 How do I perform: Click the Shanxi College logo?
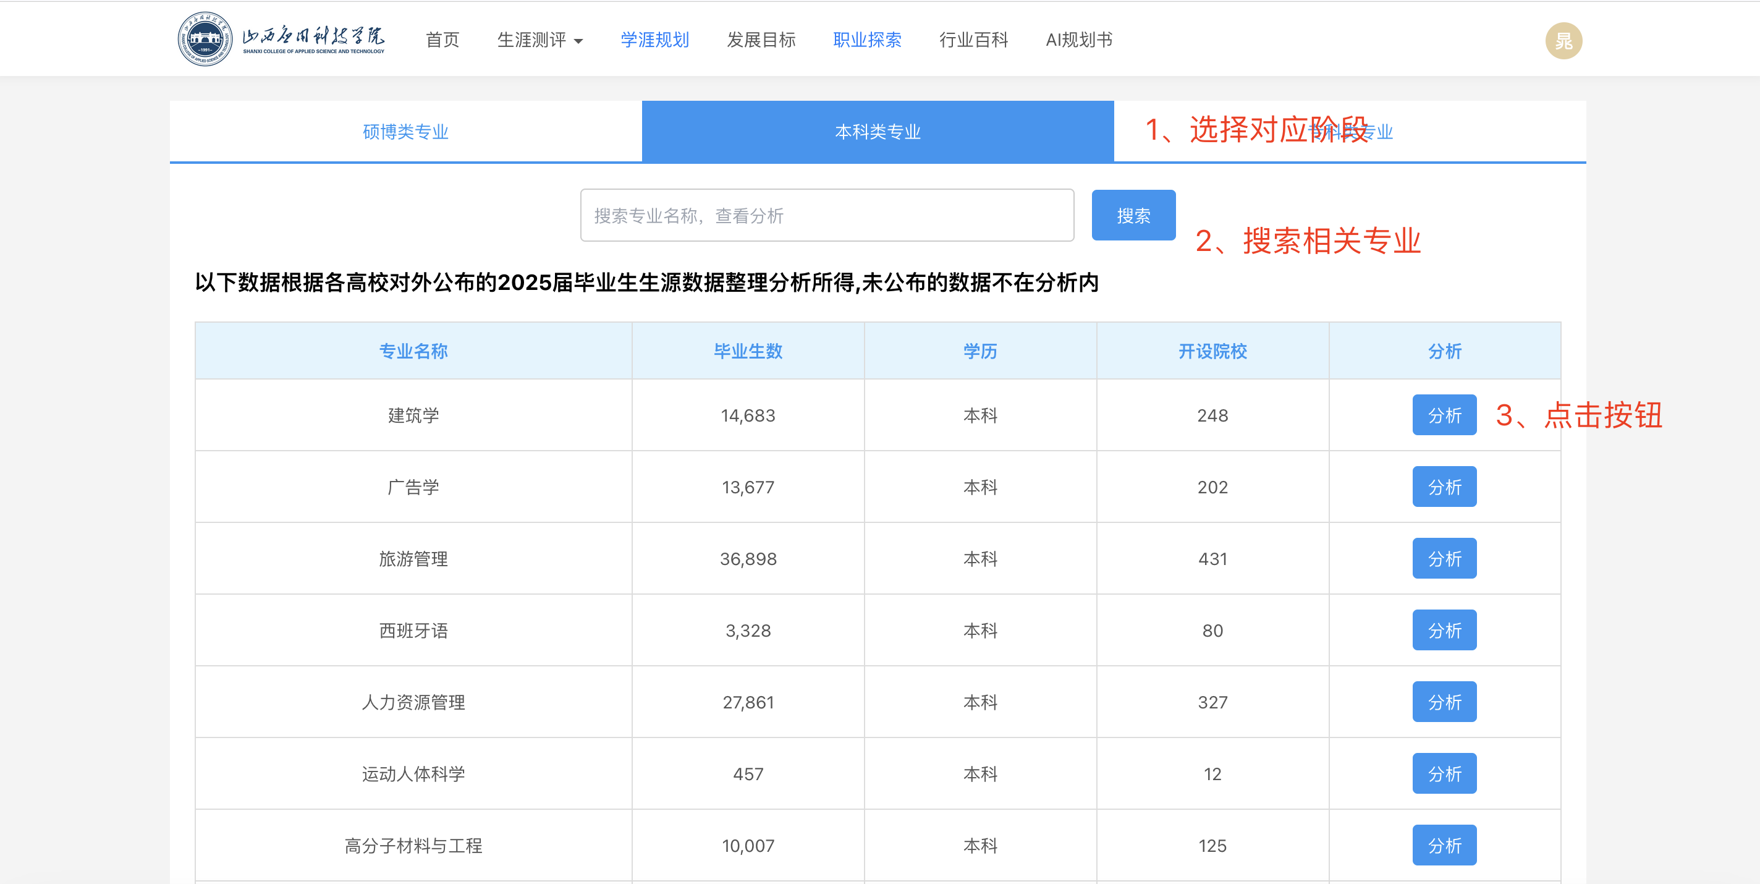(x=281, y=39)
